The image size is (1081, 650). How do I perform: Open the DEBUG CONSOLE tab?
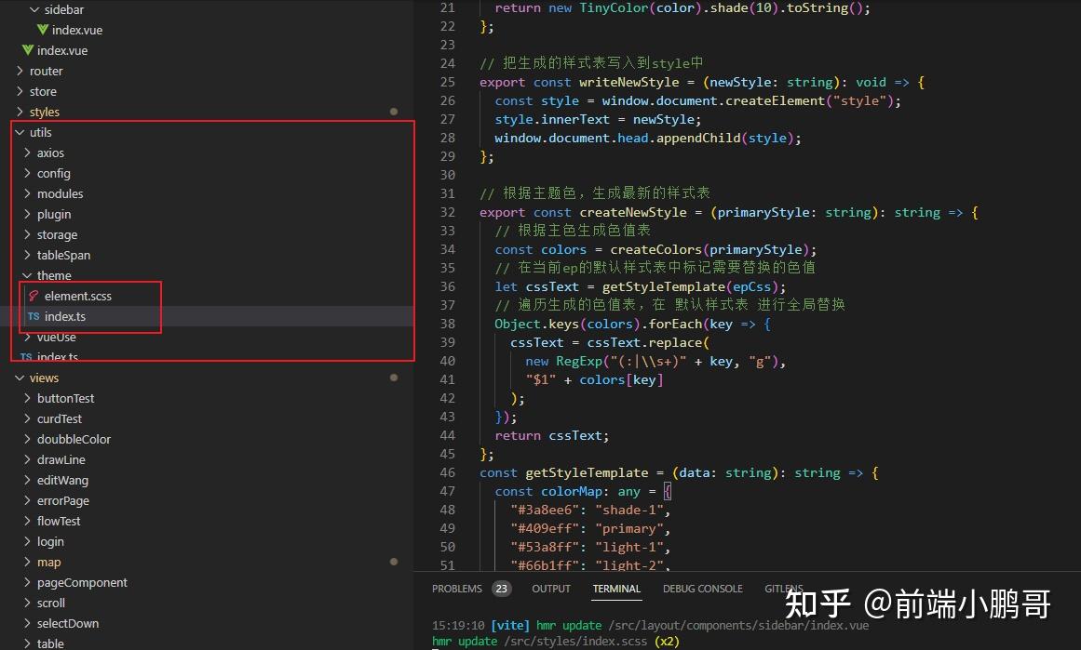702,588
